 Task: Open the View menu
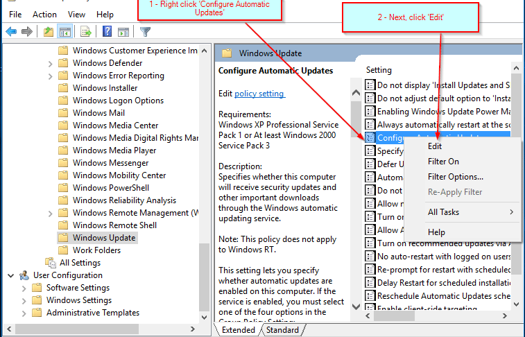76,15
